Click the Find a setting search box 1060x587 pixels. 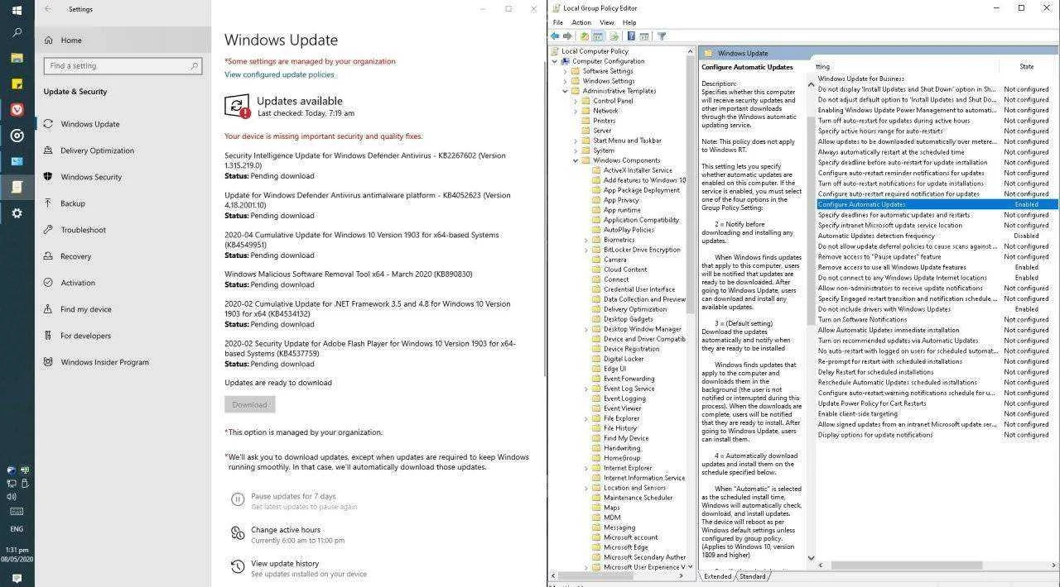click(x=123, y=65)
